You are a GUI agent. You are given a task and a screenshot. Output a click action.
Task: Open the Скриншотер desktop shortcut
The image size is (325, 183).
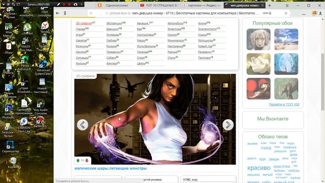(10, 147)
